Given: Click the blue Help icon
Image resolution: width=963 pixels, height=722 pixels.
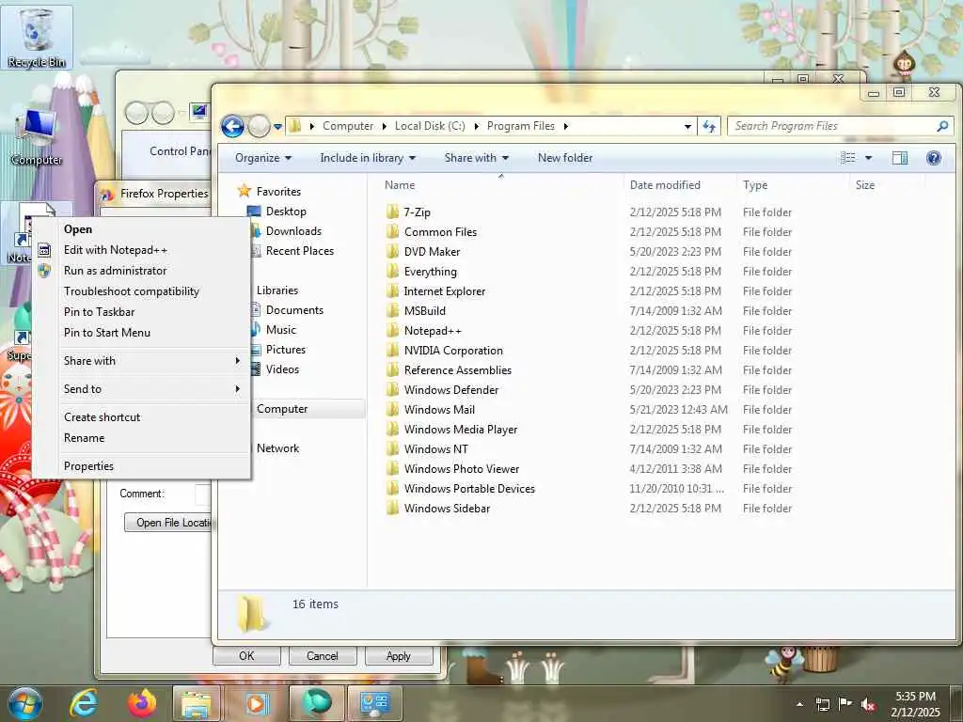Looking at the screenshot, I should [934, 158].
